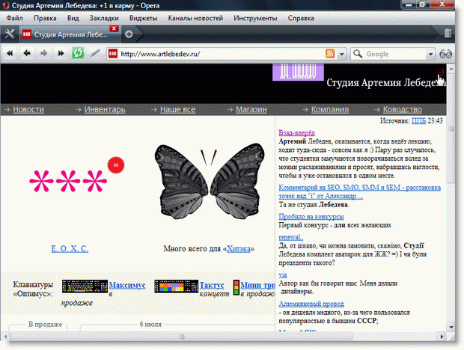Open the renewal.. link

point(291,237)
